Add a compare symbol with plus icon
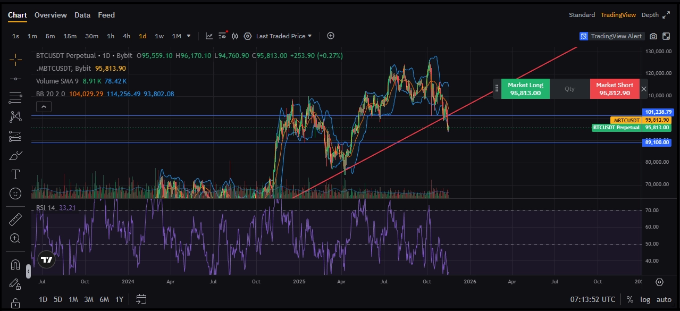The height and width of the screenshot is (311, 680). pyautogui.click(x=331, y=36)
